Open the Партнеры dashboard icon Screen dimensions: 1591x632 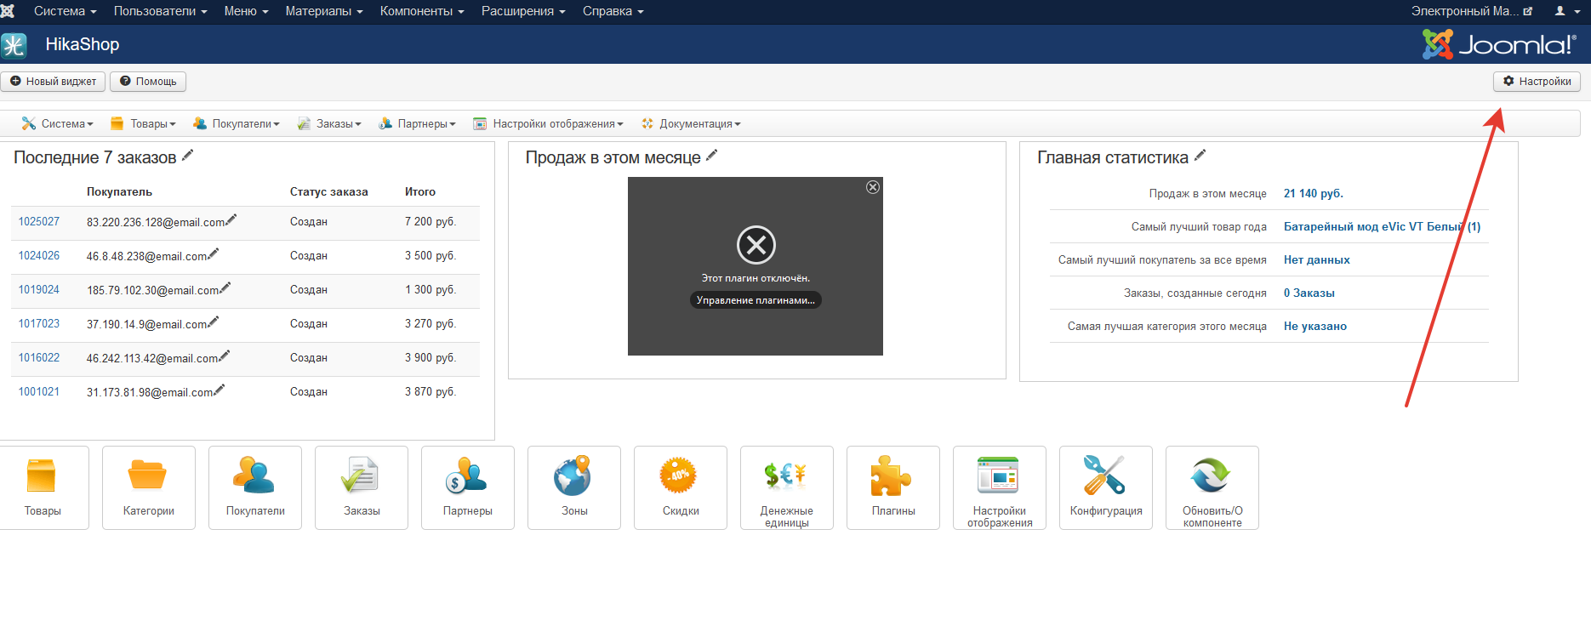(x=468, y=487)
